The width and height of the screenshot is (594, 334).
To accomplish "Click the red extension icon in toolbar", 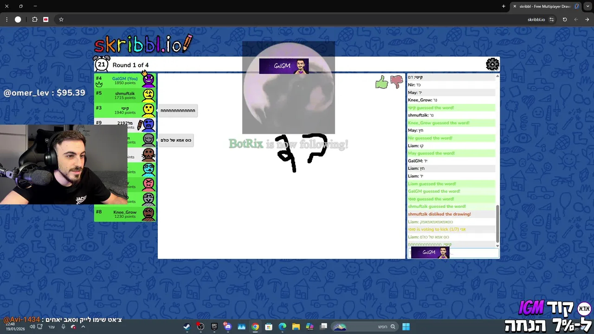I will [x=45, y=19].
